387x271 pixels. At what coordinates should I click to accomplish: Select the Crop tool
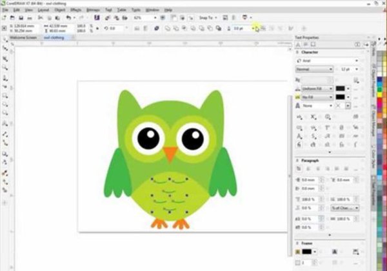point(5,59)
